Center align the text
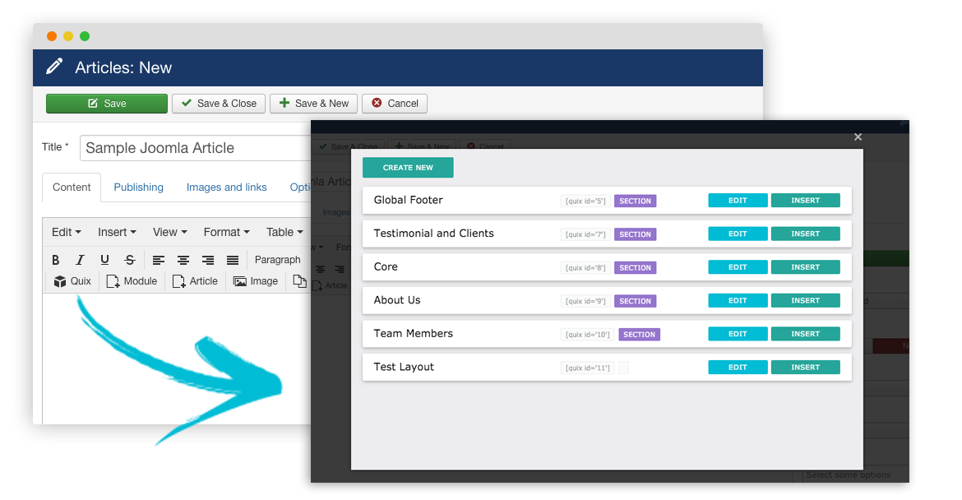This screenshot has width=962, height=500. [183, 260]
